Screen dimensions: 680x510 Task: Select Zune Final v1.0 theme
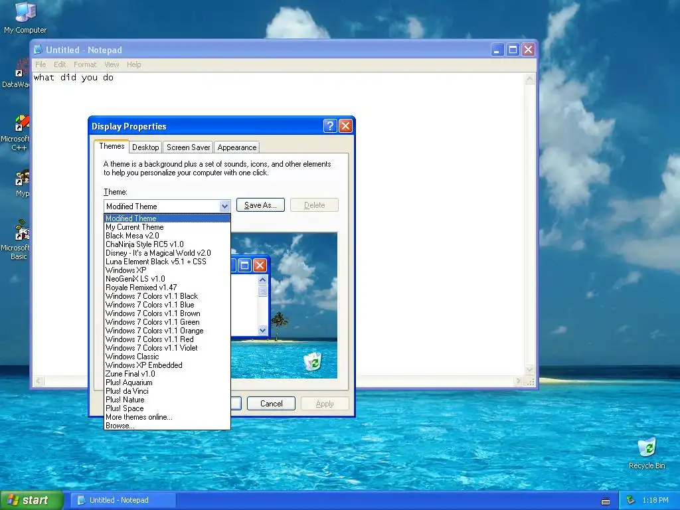click(x=167, y=374)
